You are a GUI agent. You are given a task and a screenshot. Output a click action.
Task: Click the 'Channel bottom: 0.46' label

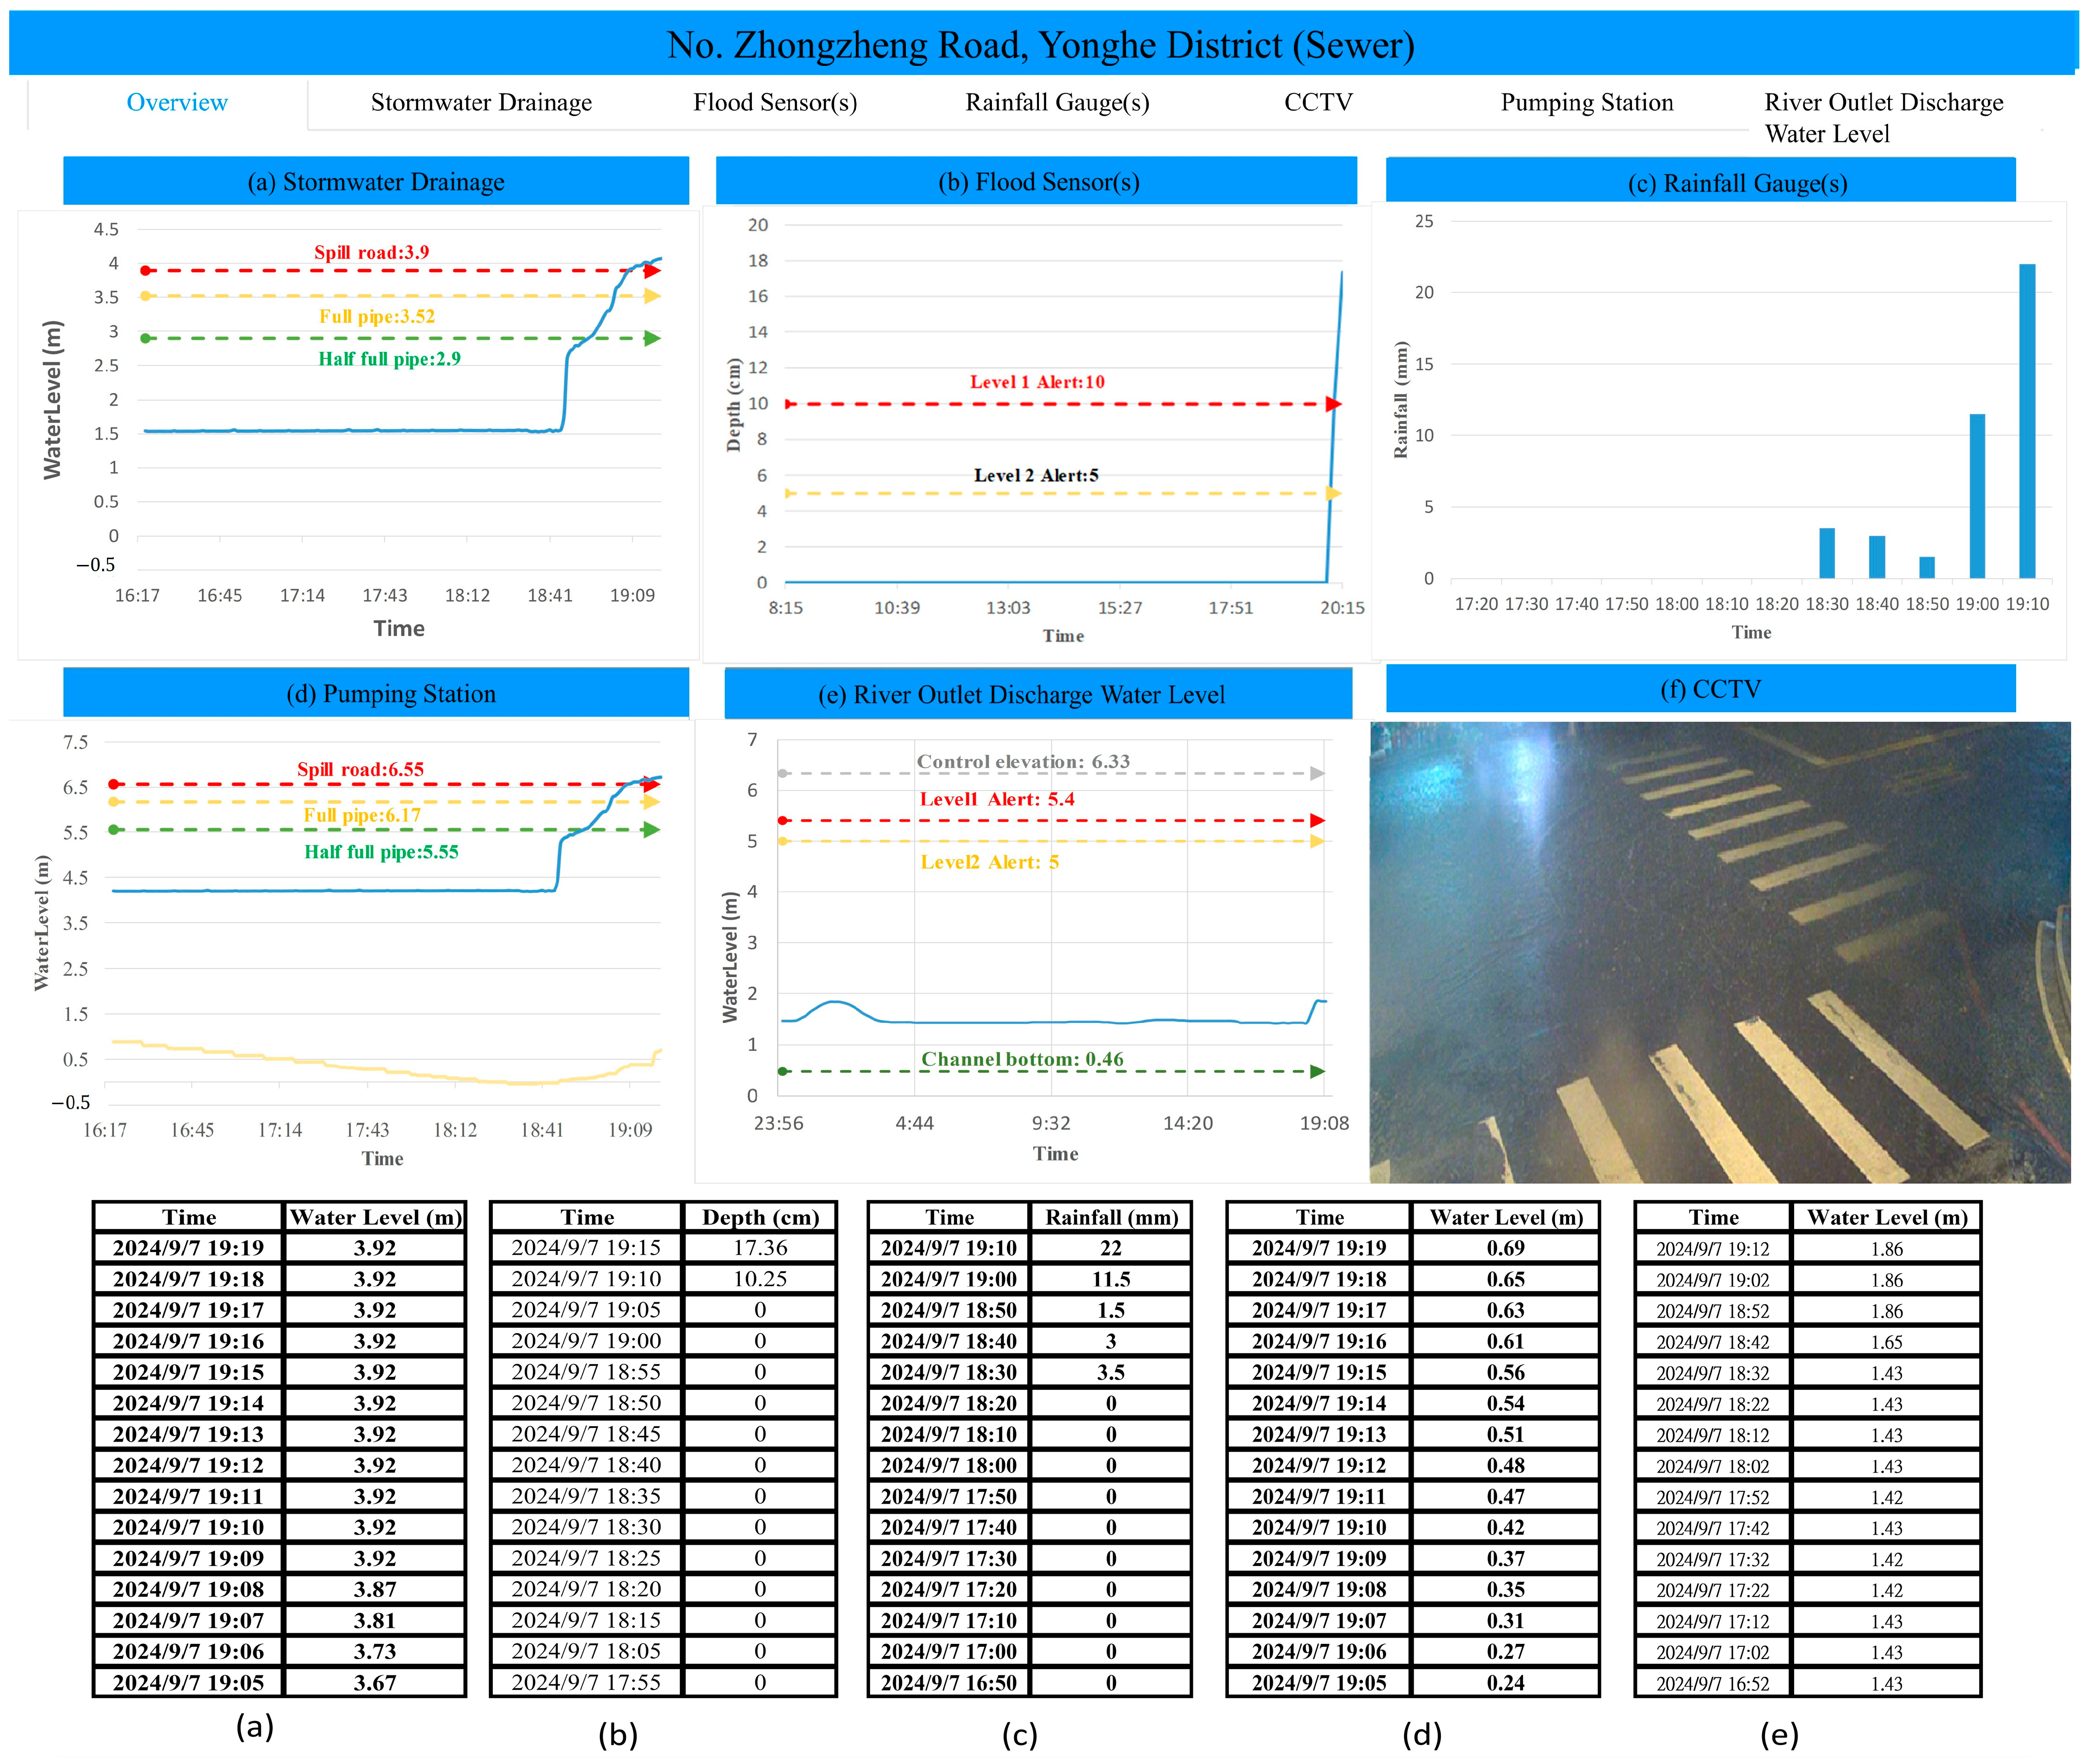coord(1022,1059)
